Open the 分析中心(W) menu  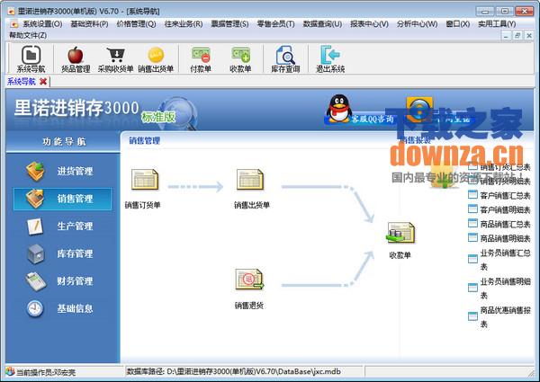(417, 23)
